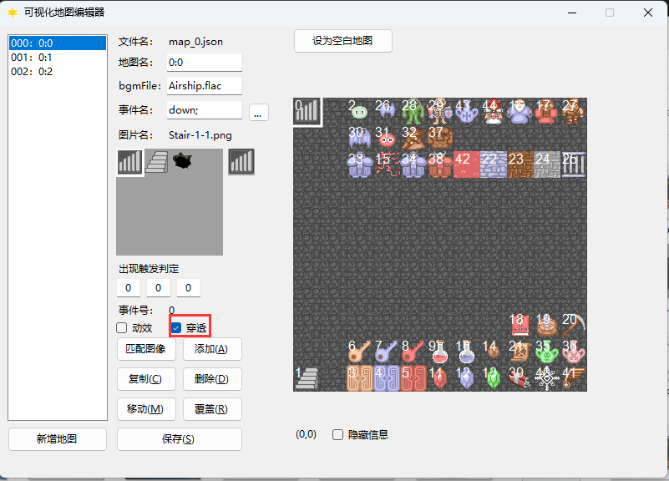Select tile 33 blue armored knight

360,165
